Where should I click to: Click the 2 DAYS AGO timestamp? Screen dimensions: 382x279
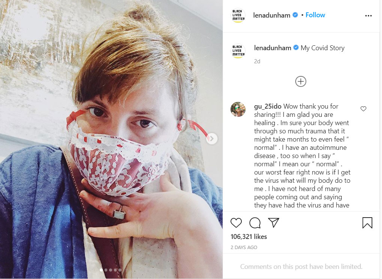(x=244, y=248)
